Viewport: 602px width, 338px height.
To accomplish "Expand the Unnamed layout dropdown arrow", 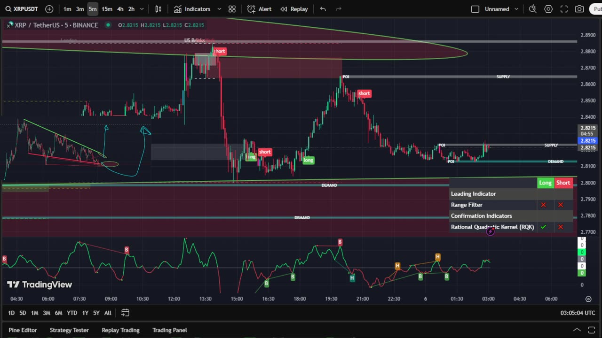I will pyautogui.click(x=516, y=9).
